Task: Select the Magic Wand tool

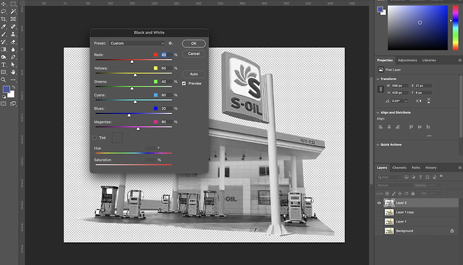Action: [x=13, y=12]
